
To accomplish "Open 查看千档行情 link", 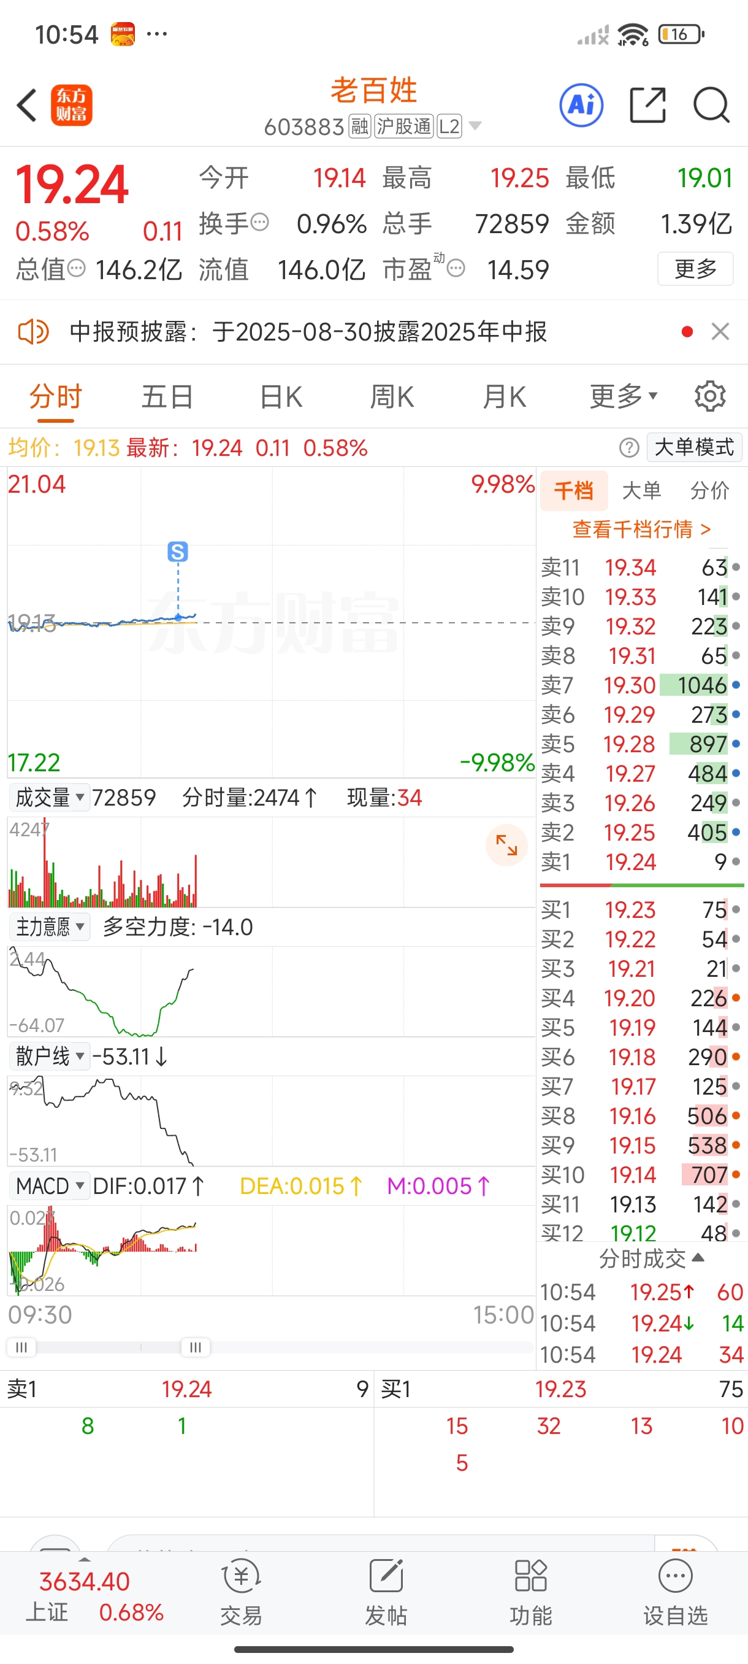I will click(x=641, y=529).
